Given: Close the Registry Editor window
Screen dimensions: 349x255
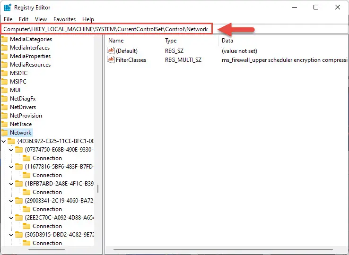Looking at the screenshot, I should pos(338,8).
